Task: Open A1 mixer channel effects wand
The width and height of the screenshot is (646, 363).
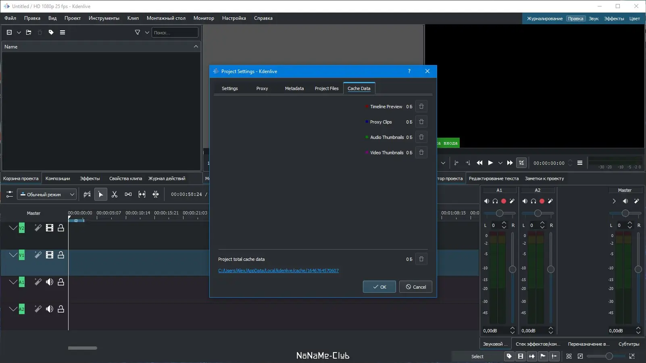Action: tap(512, 201)
